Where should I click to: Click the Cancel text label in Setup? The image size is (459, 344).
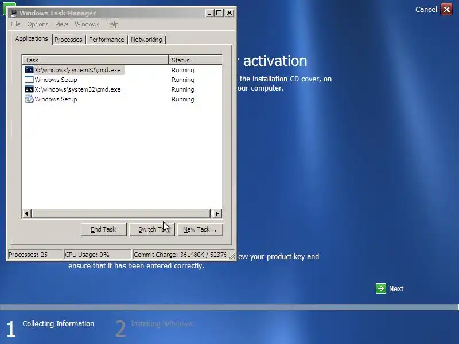(426, 9)
